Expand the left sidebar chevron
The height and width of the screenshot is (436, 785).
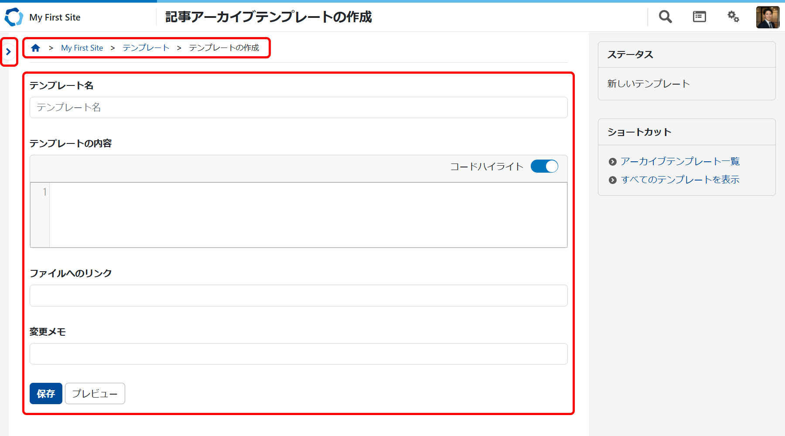click(x=8, y=52)
